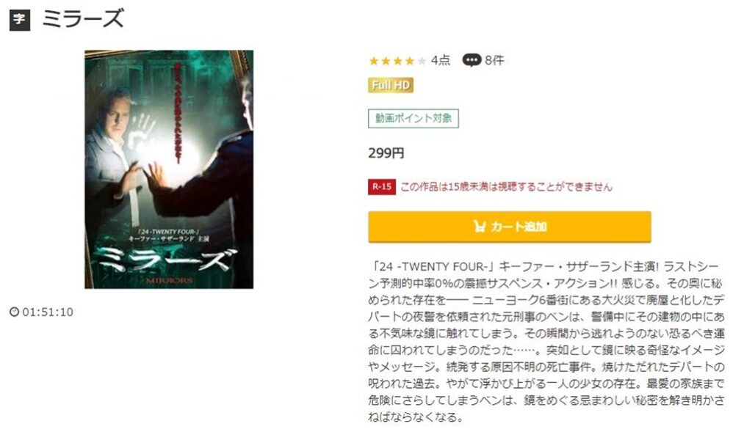Open the 8件 reviews count
Viewport: 733px width, 429px height.
[x=494, y=60]
